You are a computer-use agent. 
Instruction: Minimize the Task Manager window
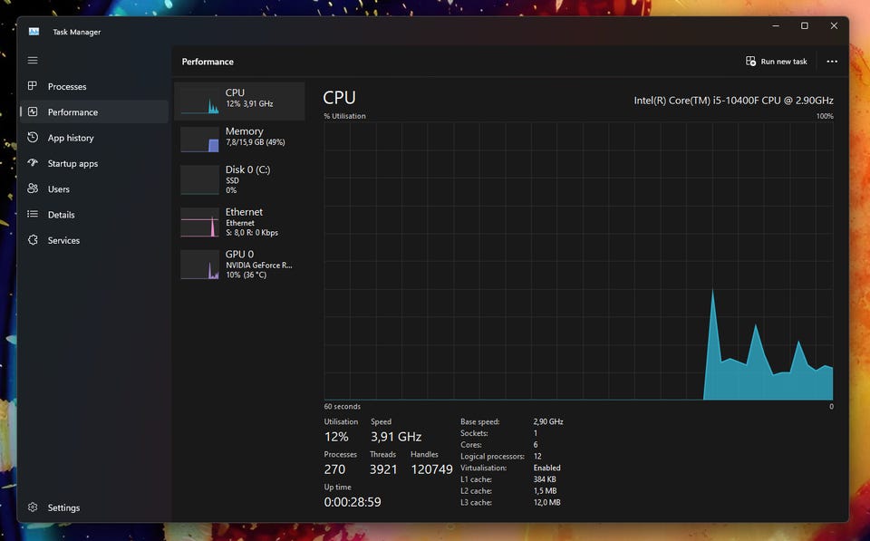(776, 25)
